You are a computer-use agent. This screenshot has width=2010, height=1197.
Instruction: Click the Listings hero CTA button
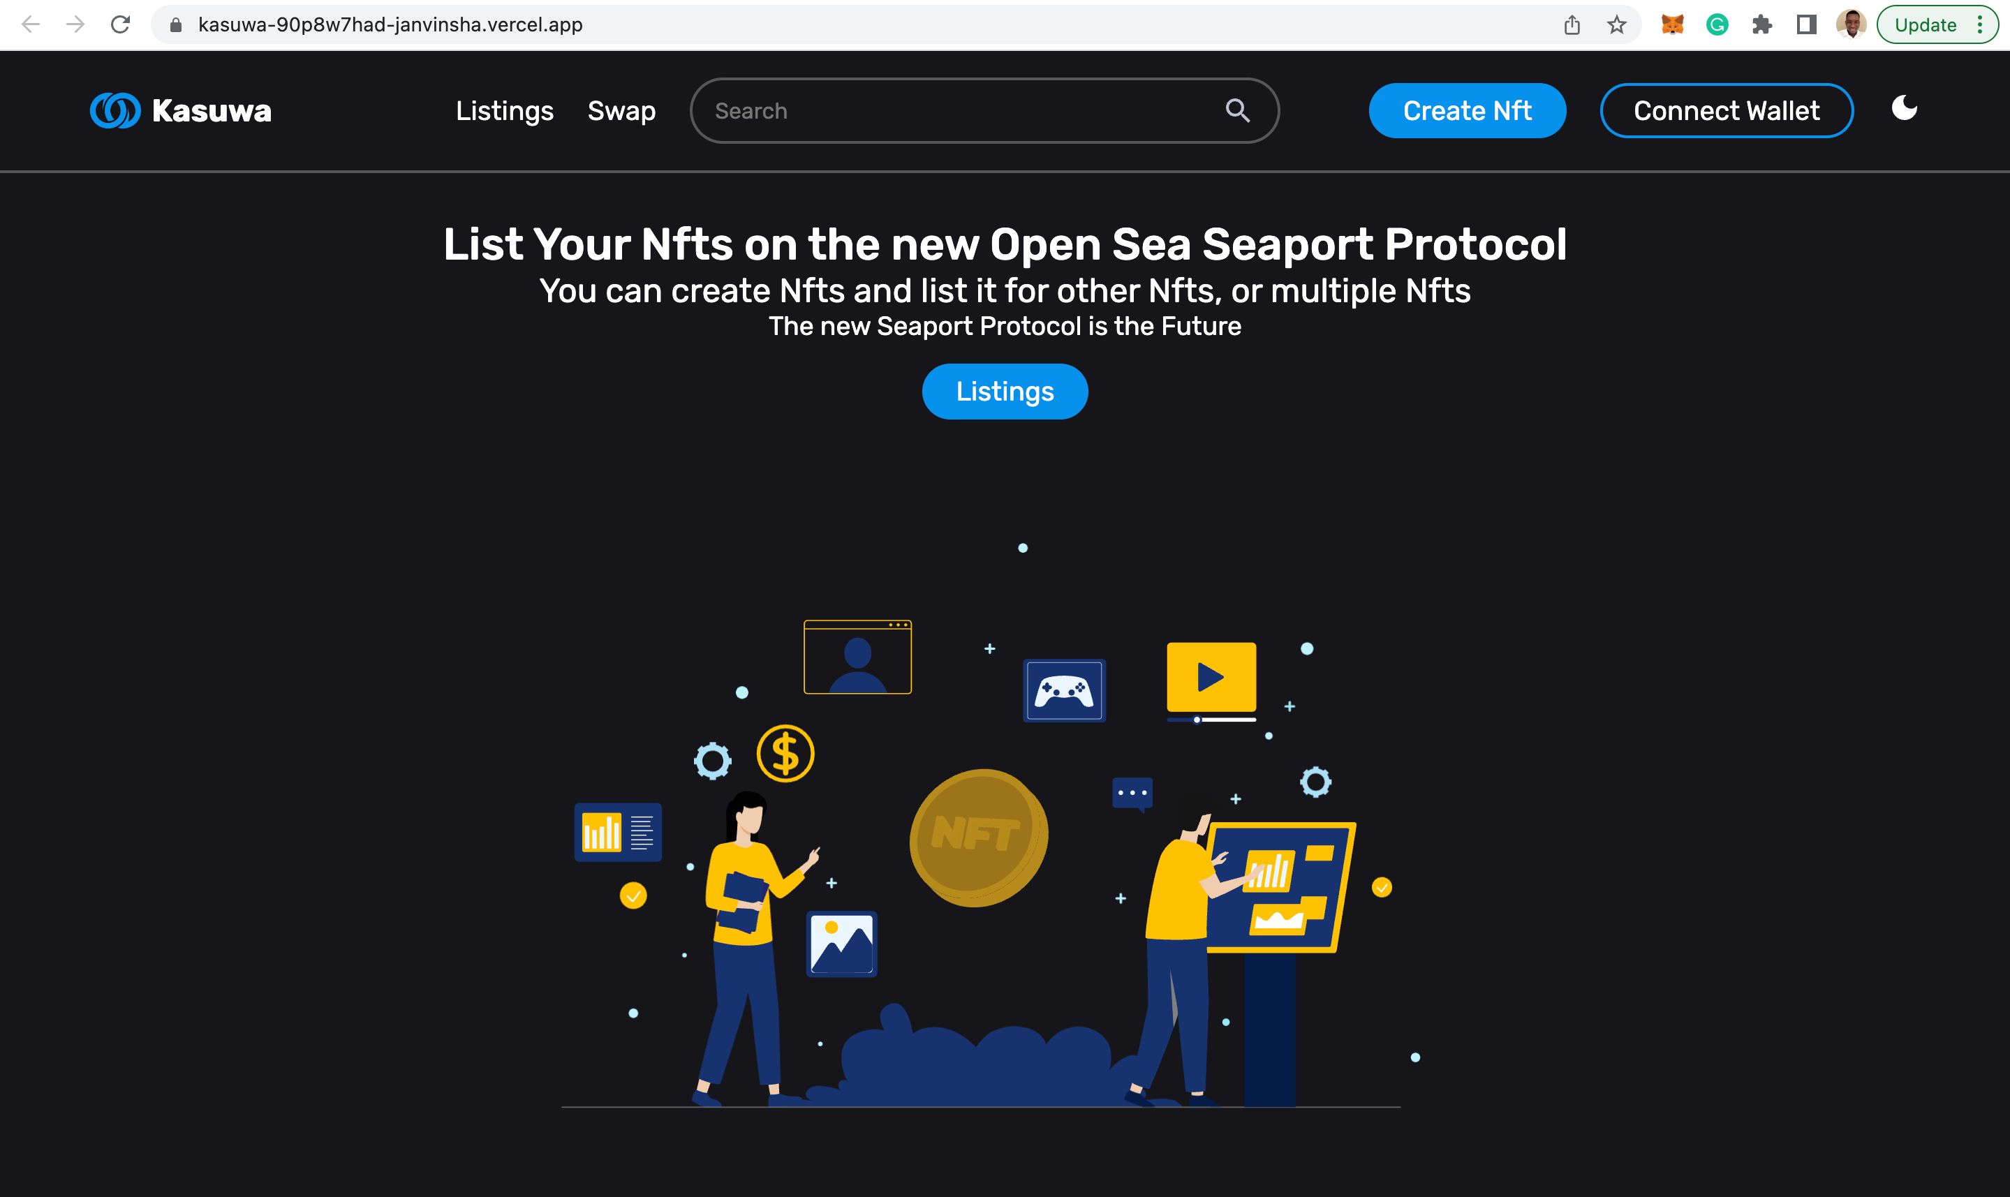1005,390
